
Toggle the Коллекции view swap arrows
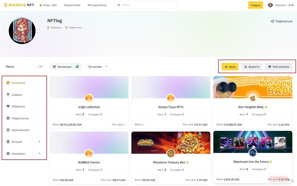[77, 67]
